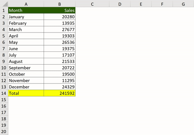
Task: Select the February cell
Action: (26, 23)
